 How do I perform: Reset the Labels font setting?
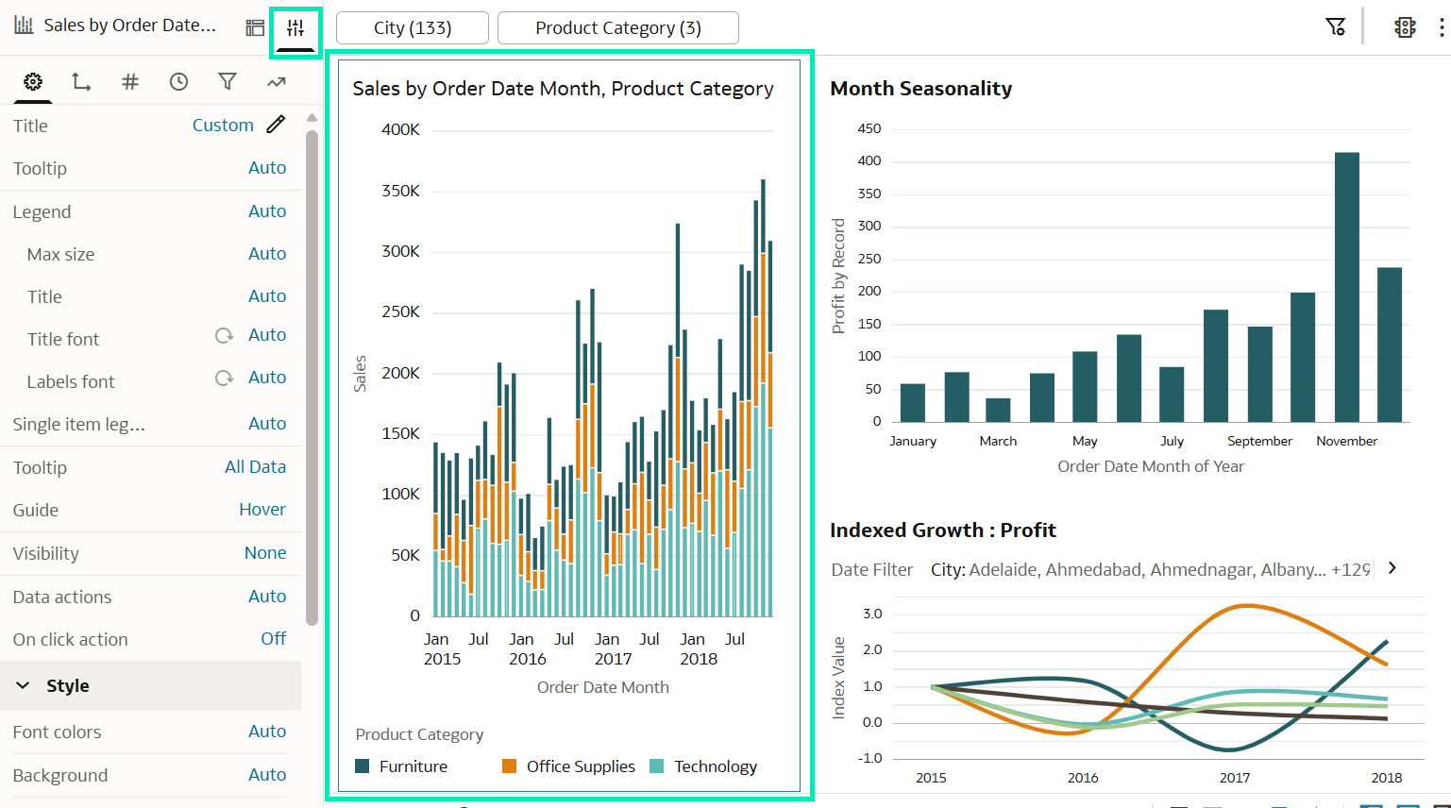[x=224, y=378]
